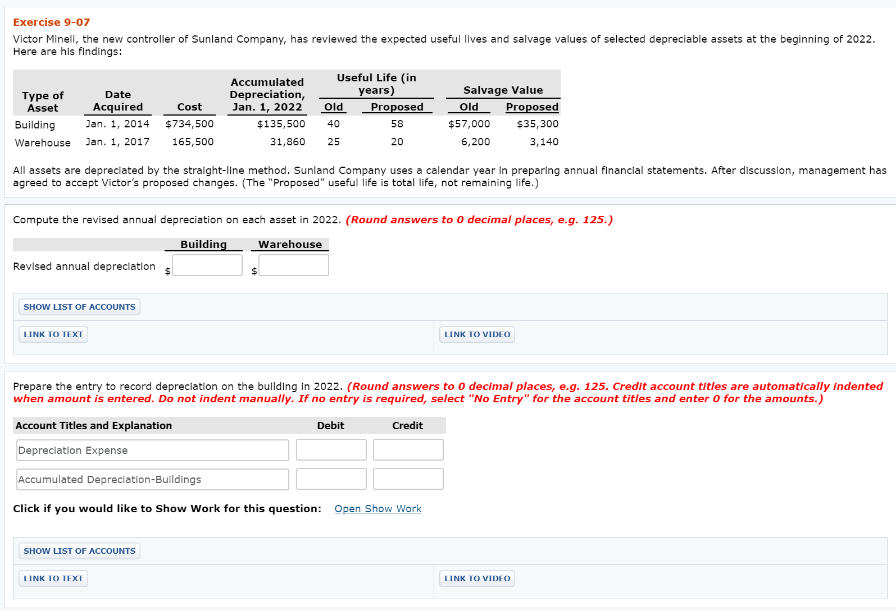This screenshot has height=611, width=896.
Task: Click the Debit column header
Action: click(331, 426)
